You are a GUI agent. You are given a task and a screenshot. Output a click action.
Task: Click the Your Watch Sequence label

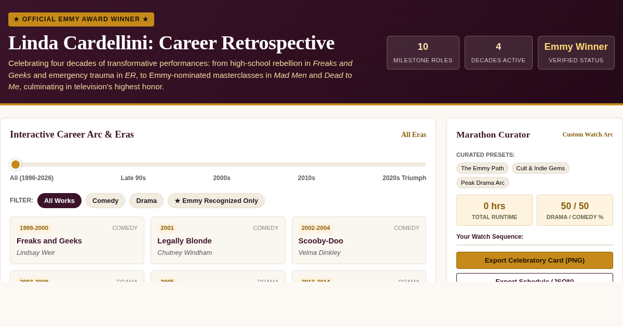click(x=490, y=237)
